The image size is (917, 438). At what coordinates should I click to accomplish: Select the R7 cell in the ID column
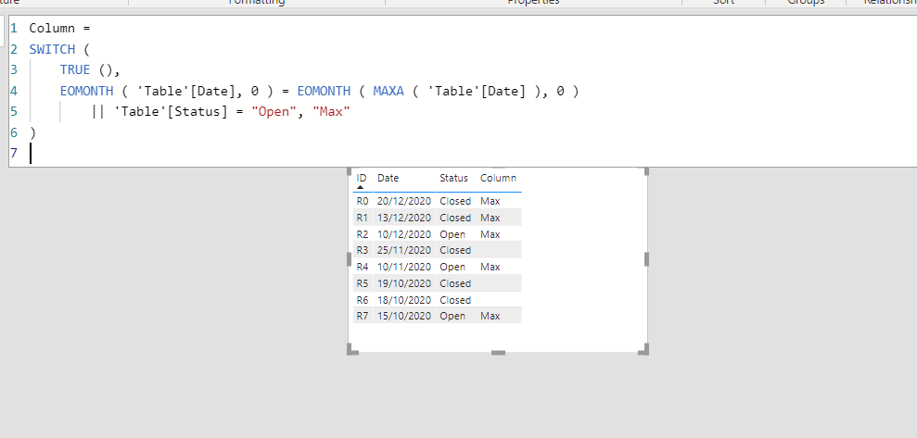tap(363, 316)
